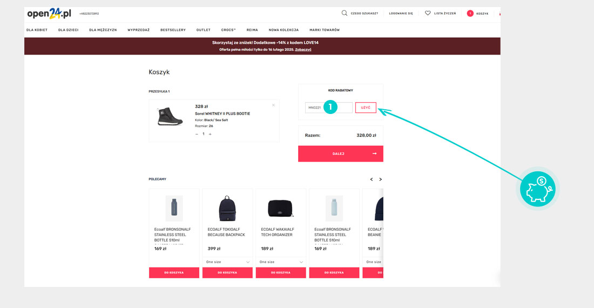This screenshot has width=594, height=308.
Task: Open the MARKI TOWARÓW menu
Action: click(325, 30)
